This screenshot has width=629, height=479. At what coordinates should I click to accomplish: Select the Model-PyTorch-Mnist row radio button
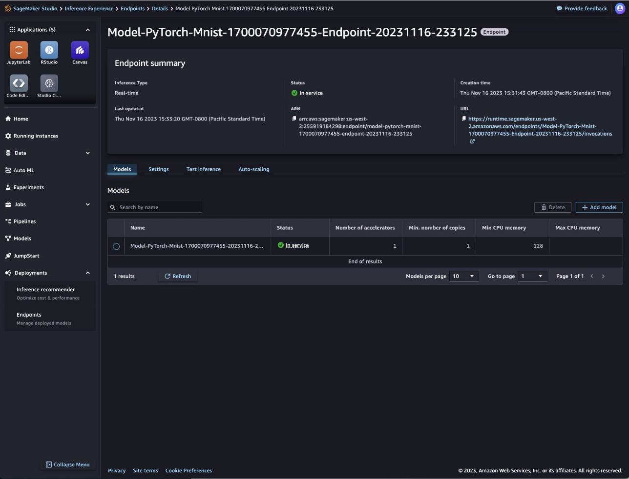(116, 246)
